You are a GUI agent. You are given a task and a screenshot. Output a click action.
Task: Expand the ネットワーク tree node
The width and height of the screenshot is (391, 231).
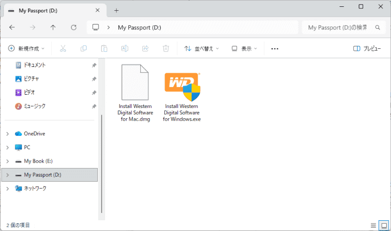tap(7, 189)
